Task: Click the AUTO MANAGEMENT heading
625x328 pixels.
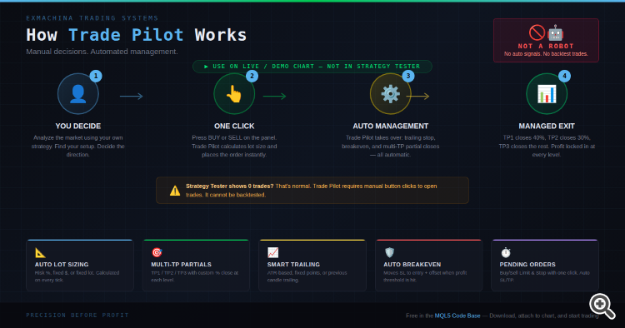Action: (390, 127)
